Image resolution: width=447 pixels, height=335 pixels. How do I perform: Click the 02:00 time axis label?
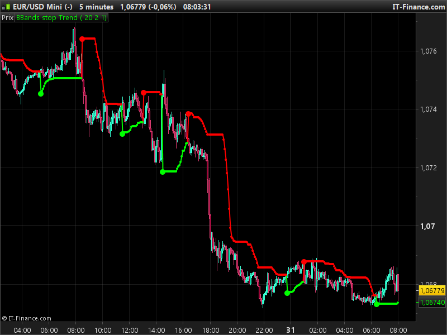[317, 330]
